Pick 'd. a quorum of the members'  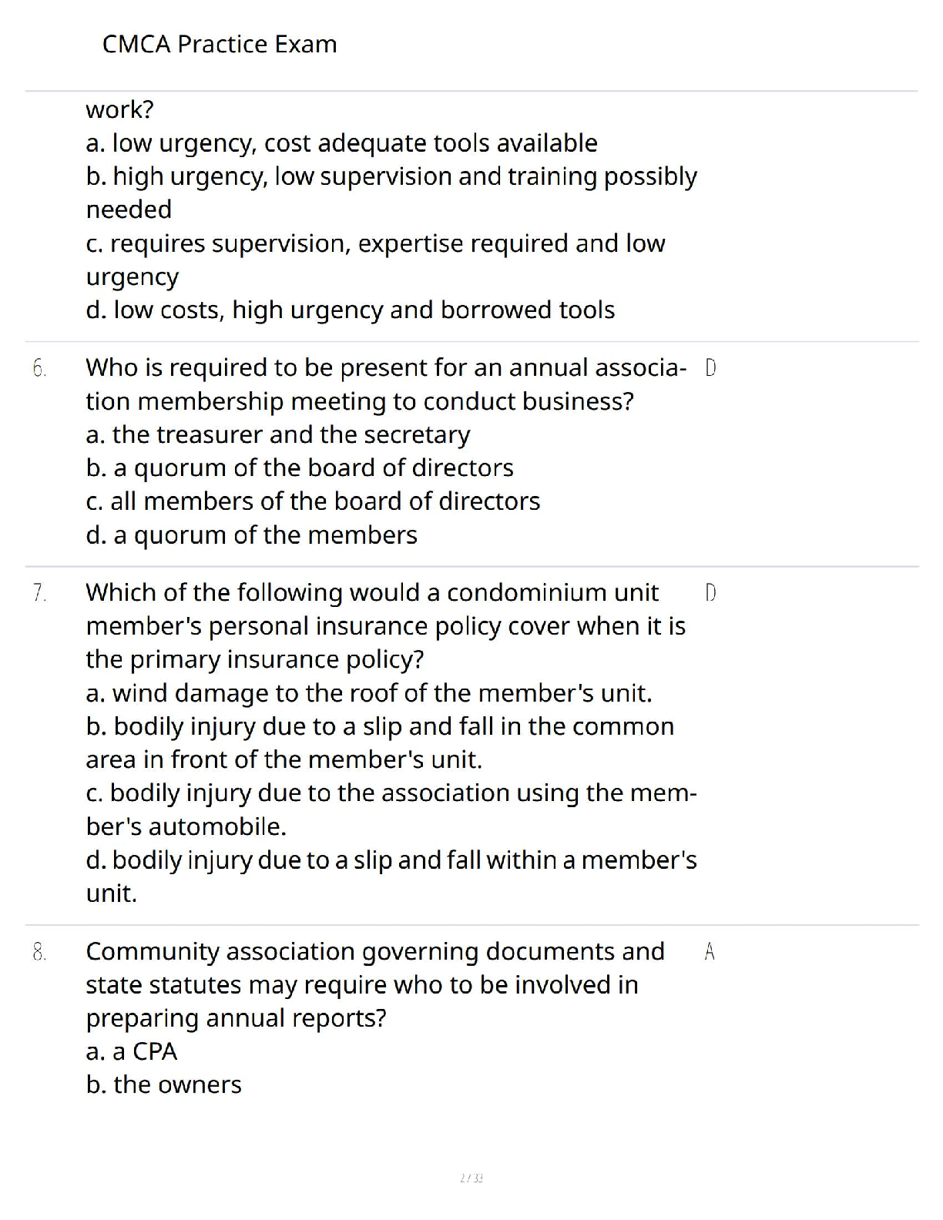(251, 535)
